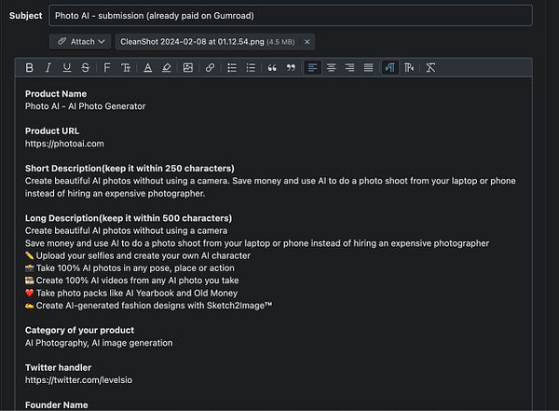Click the Twitter handler heading
559x411 pixels.
[58, 367]
